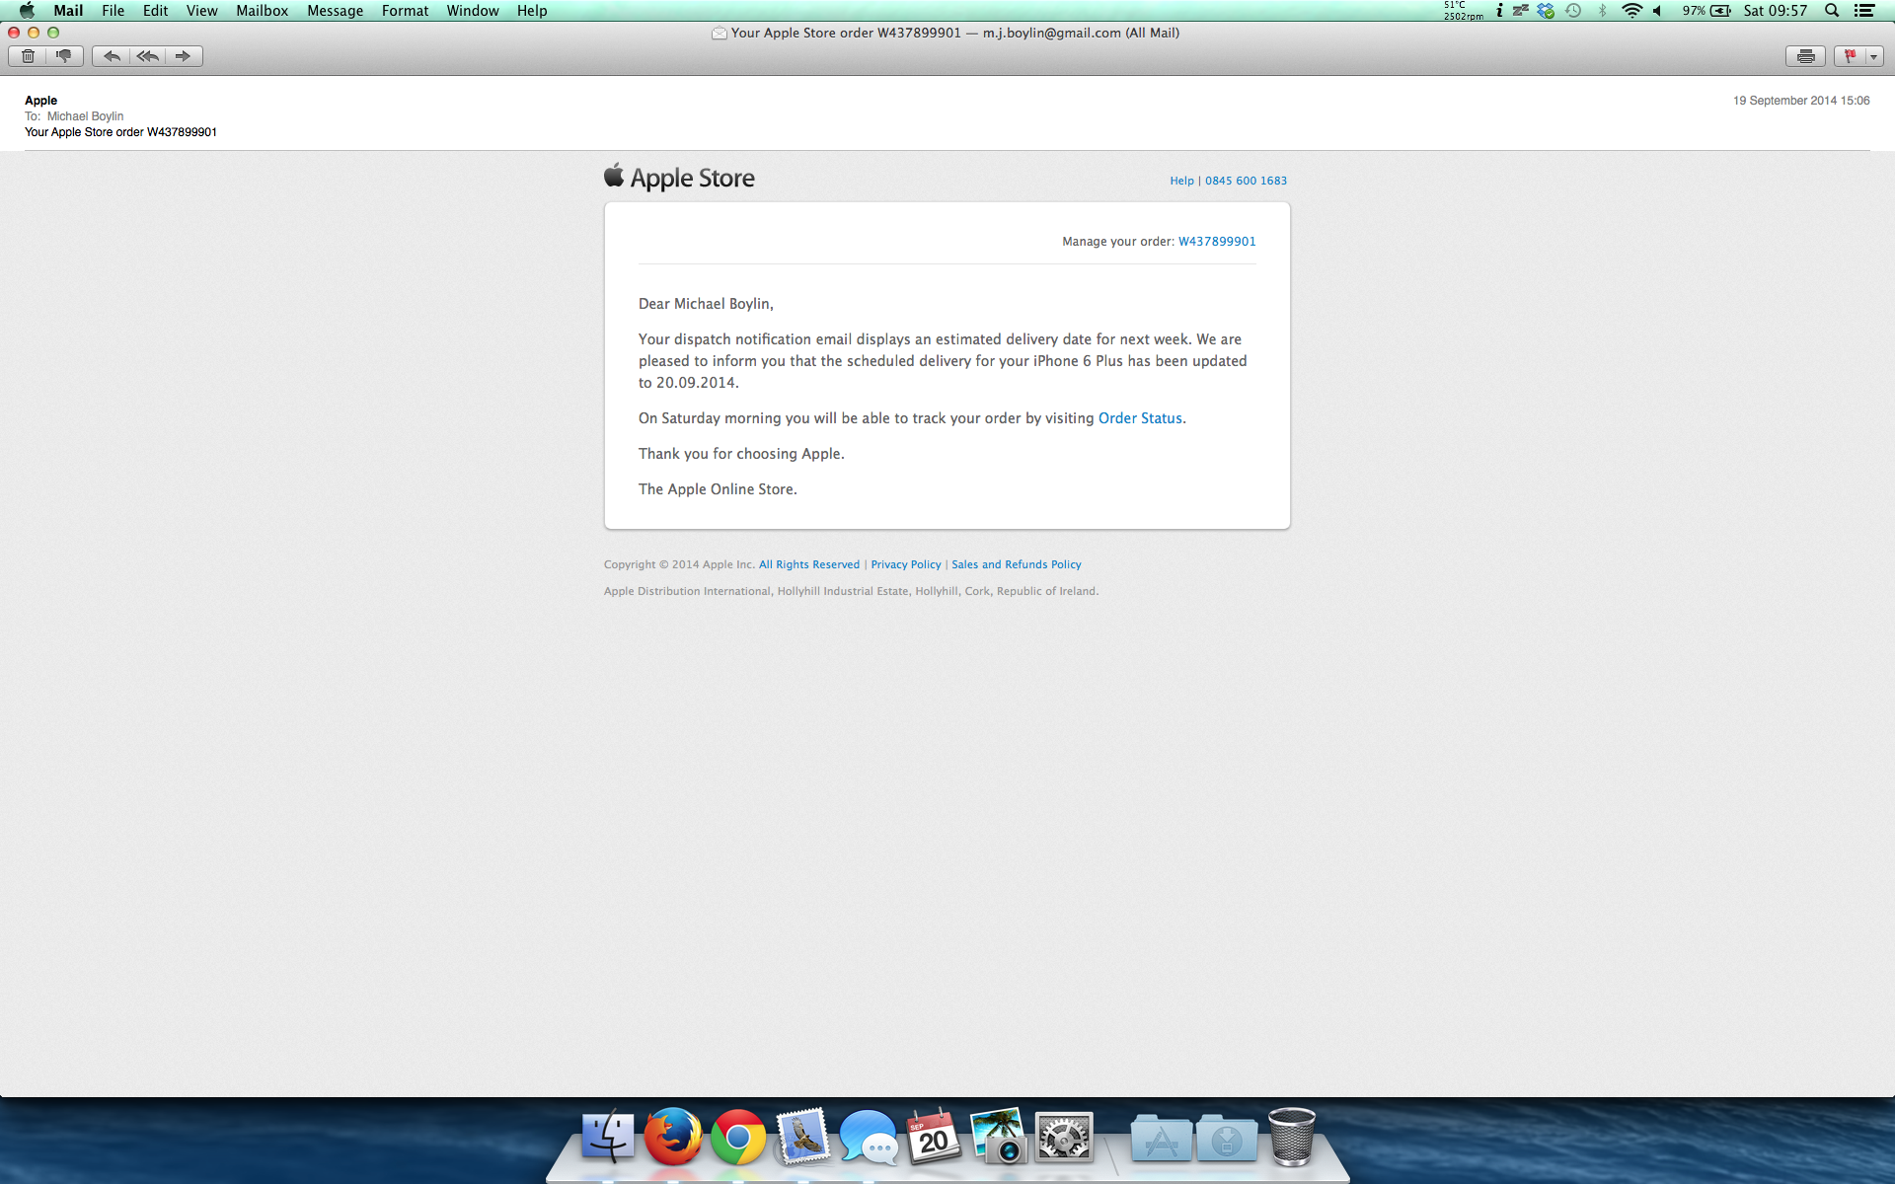
Task: Open the Format menu
Action: [406, 11]
